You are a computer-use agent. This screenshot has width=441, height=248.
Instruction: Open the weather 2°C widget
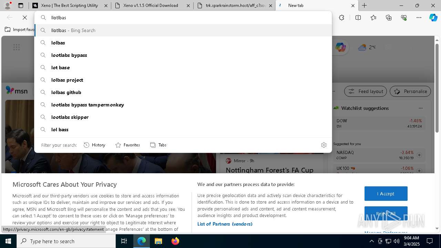pyautogui.click(x=367, y=47)
